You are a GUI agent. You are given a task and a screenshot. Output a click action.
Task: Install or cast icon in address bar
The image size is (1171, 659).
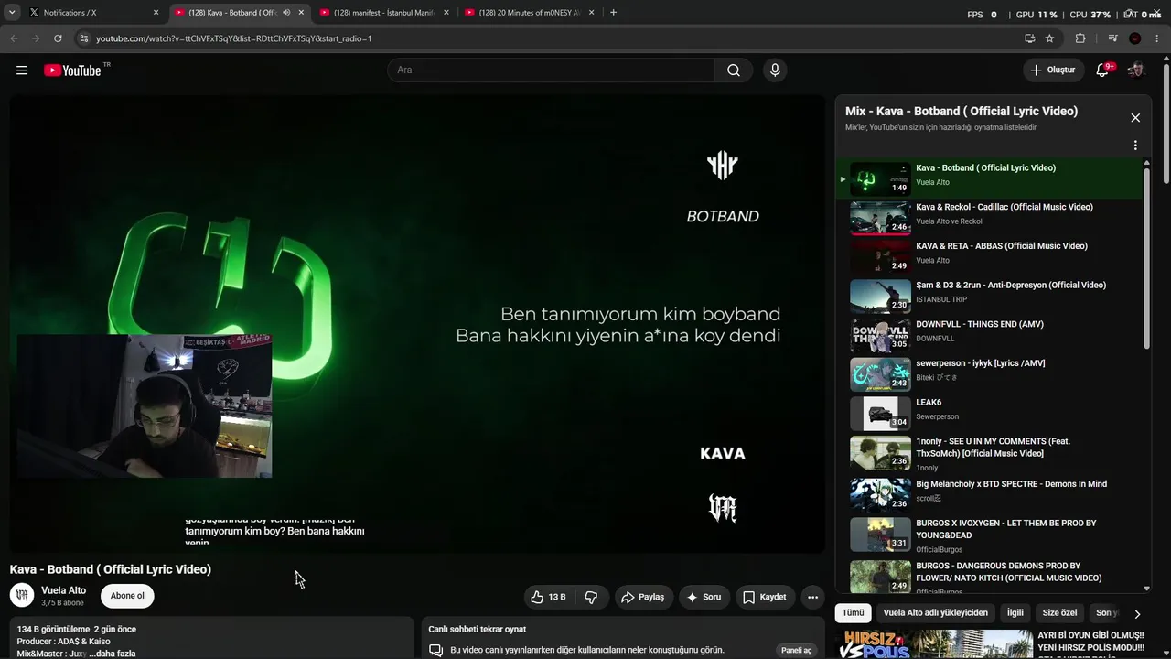coord(1029,38)
